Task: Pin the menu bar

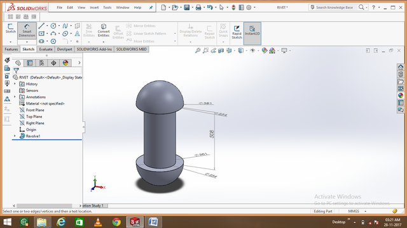Action: tap(151, 8)
